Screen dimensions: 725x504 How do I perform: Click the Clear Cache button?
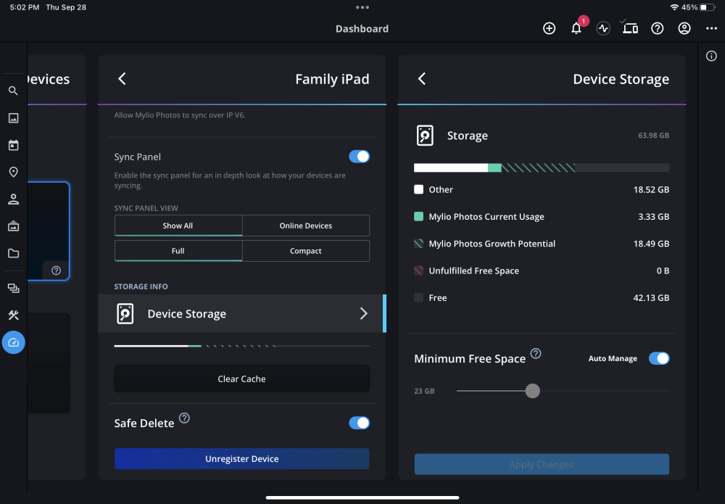coord(242,379)
